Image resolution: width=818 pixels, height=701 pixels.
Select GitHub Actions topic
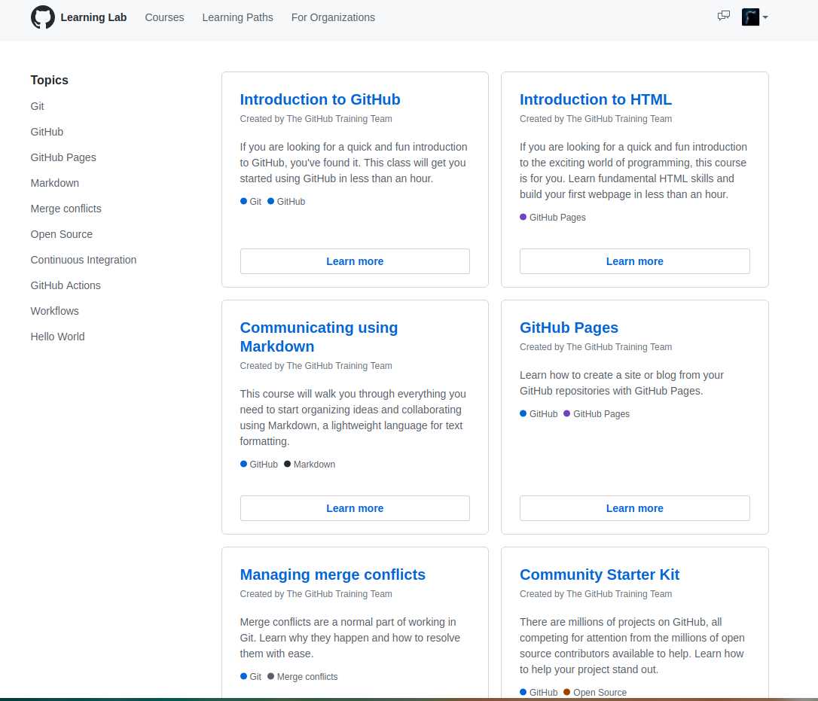[x=66, y=285]
